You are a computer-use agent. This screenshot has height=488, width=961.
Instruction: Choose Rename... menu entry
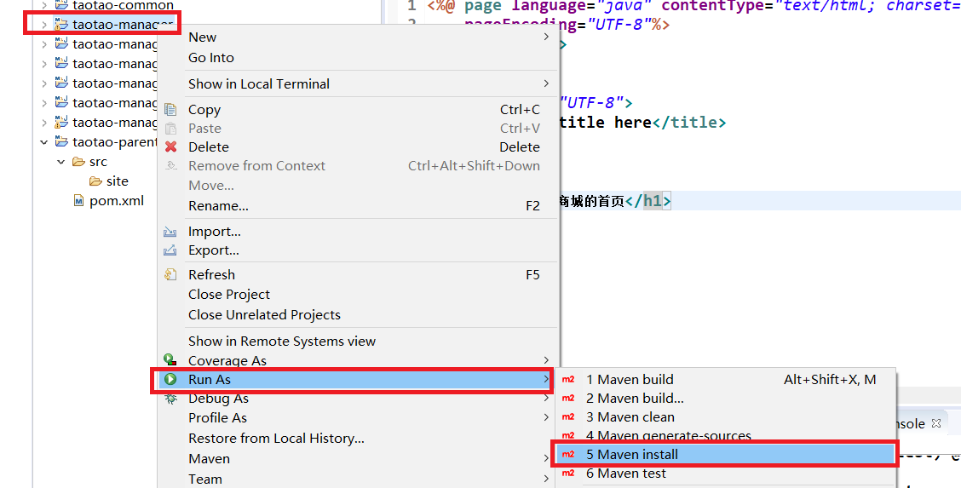tap(218, 206)
